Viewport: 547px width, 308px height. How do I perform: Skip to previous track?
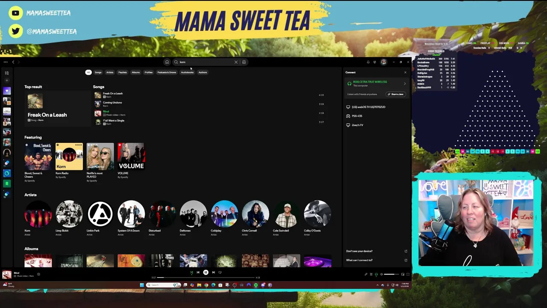click(x=198, y=272)
